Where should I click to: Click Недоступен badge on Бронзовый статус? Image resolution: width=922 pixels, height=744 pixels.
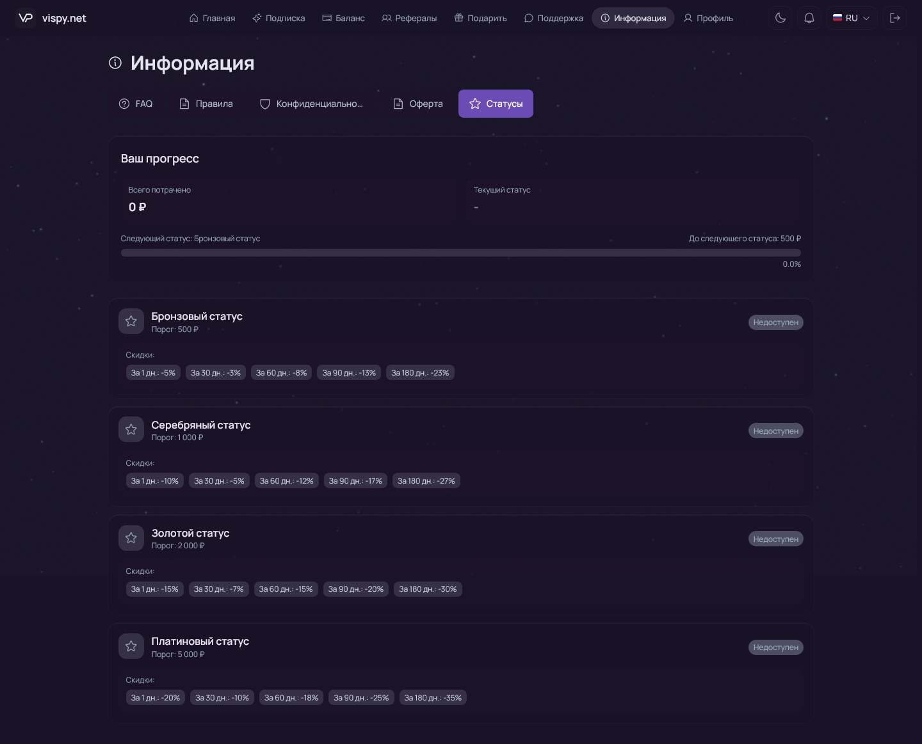[x=776, y=322]
